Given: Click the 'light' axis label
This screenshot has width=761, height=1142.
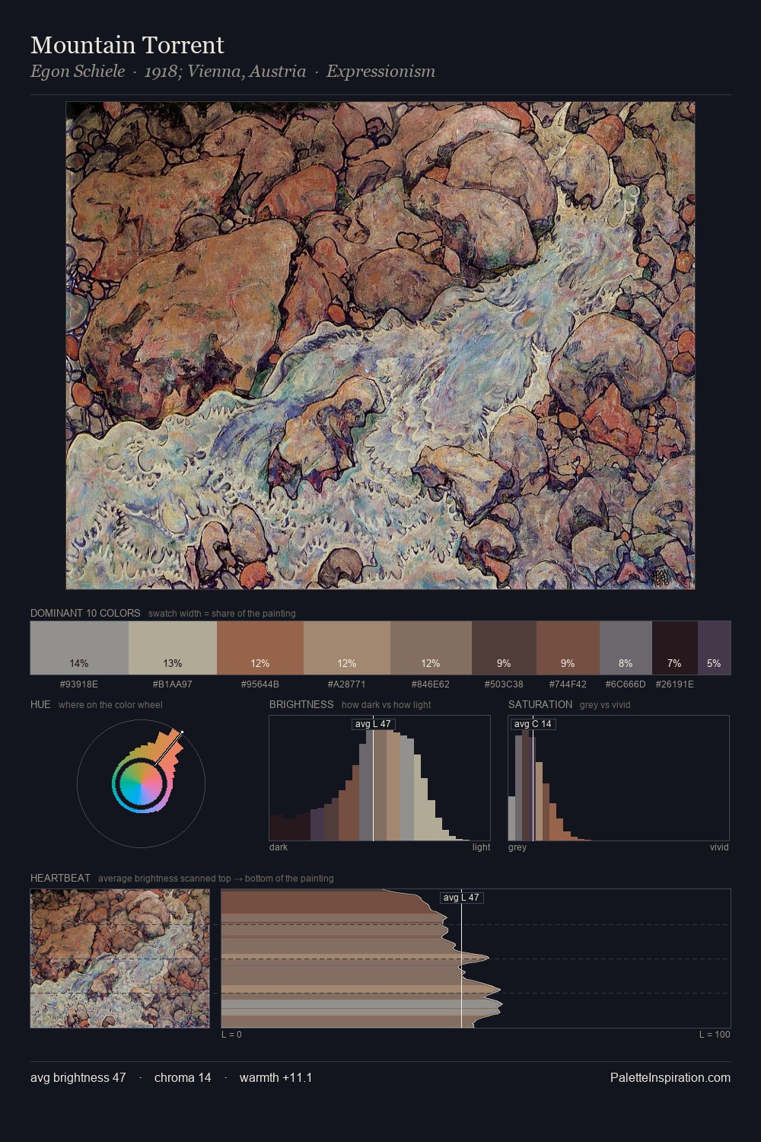Looking at the screenshot, I should pos(481,847).
